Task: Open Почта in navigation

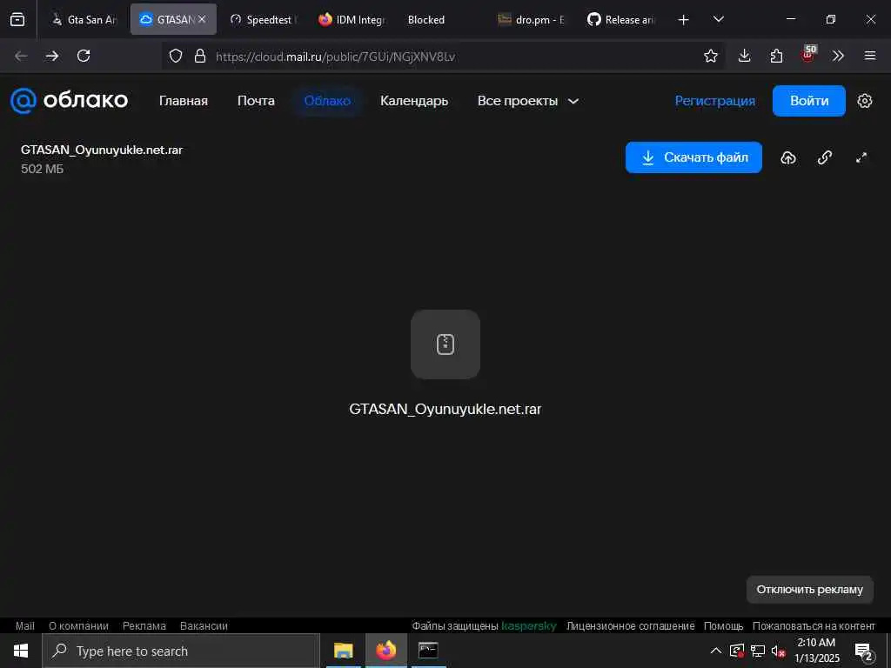Action: (256, 101)
